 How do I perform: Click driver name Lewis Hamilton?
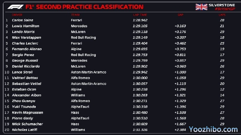tap(26, 26)
